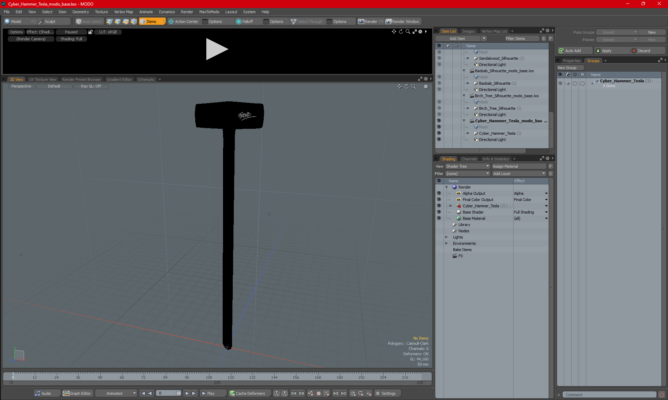Open the Add Layer dropdown
This screenshot has height=400, width=668.
click(x=519, y=174)
